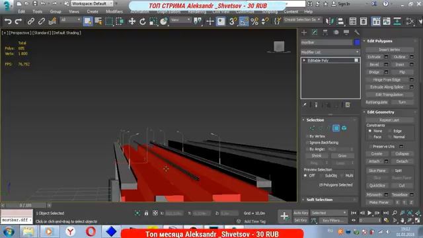
Task: Open the Edit menu
Action: (21, 12)
